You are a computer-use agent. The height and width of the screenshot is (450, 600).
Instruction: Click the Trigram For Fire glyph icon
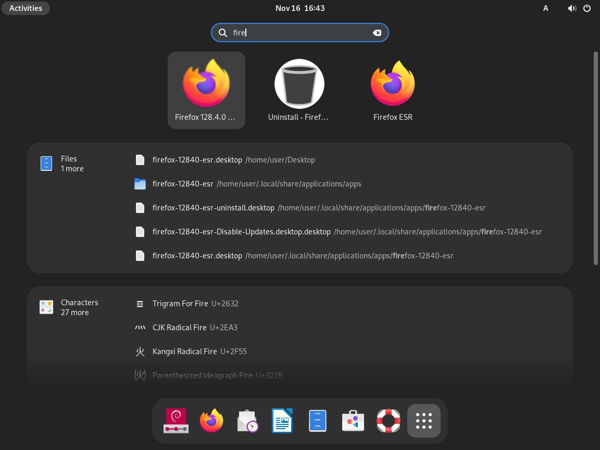(140, 304)
